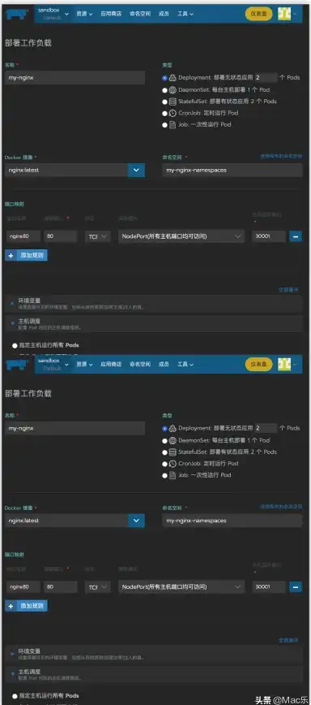Go to 应用商店 in the lower header
The width and height of the screenshot is (311, 705).
pyautogui.click(x=111, y=364)
